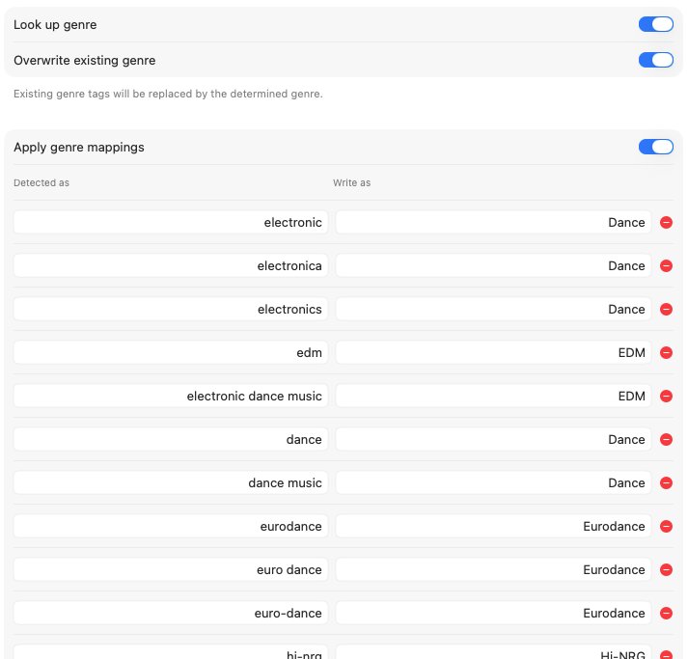Screen dimensions: 688x659
Task: Edit Write as field for eurodance row
Action: [493, 527]
